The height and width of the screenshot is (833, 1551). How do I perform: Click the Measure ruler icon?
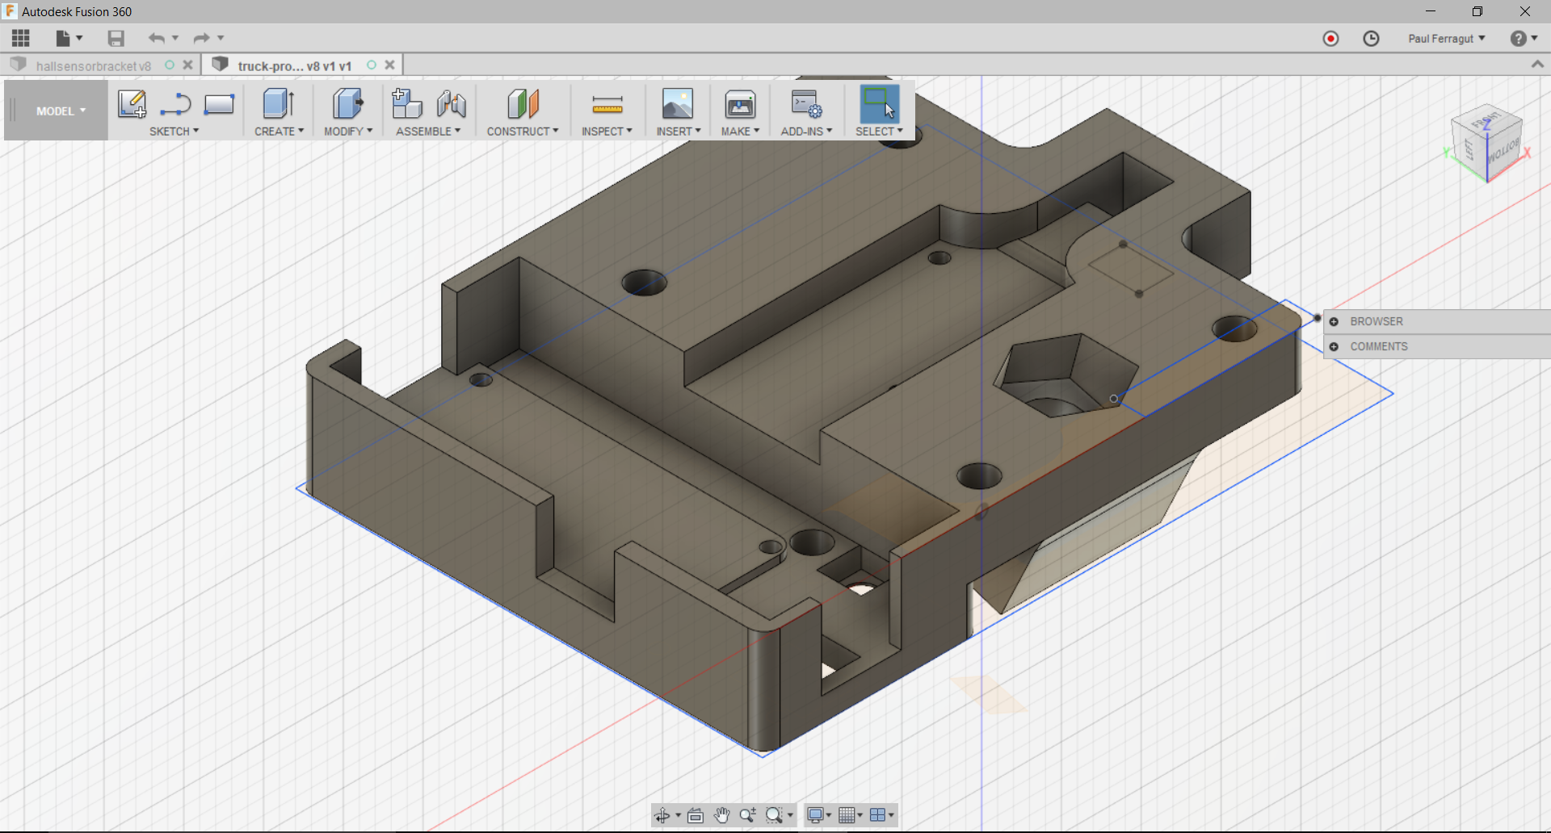(607, 104)
